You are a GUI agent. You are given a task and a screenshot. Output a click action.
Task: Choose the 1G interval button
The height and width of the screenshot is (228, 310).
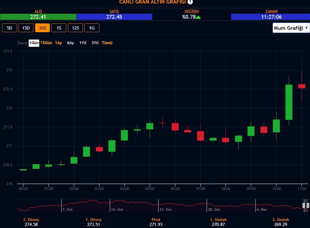point(92,28)
